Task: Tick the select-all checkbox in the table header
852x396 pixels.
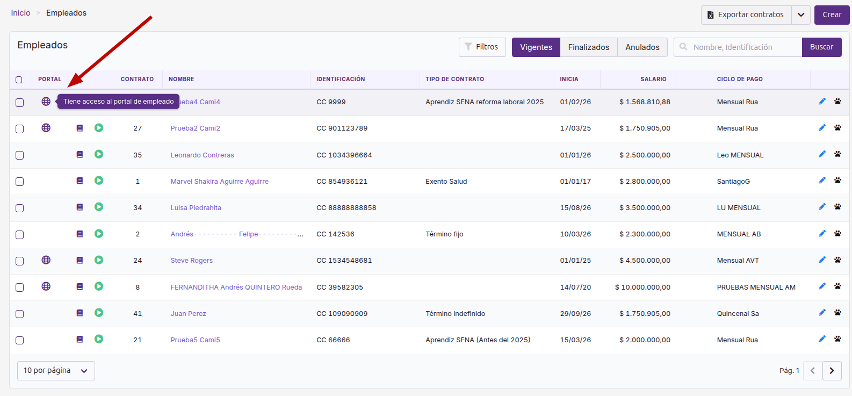Action: coord(19,80)
